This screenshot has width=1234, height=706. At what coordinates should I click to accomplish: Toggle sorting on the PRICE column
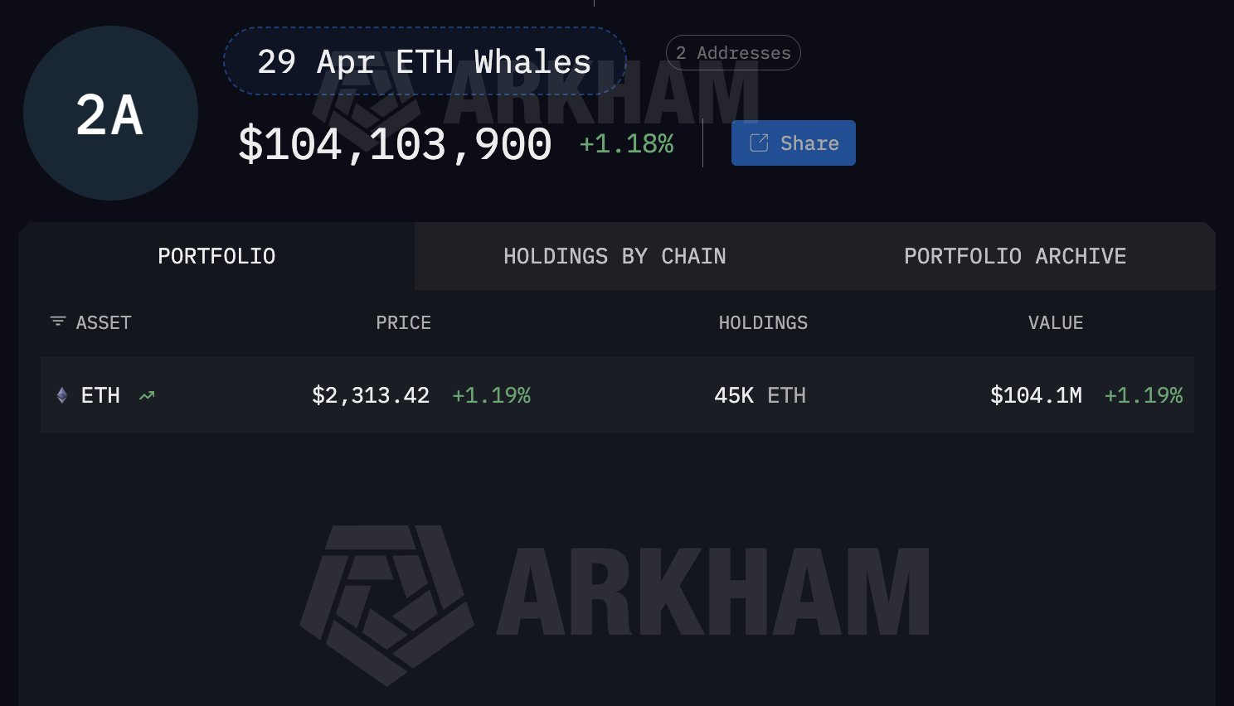(x=404, y=322)
